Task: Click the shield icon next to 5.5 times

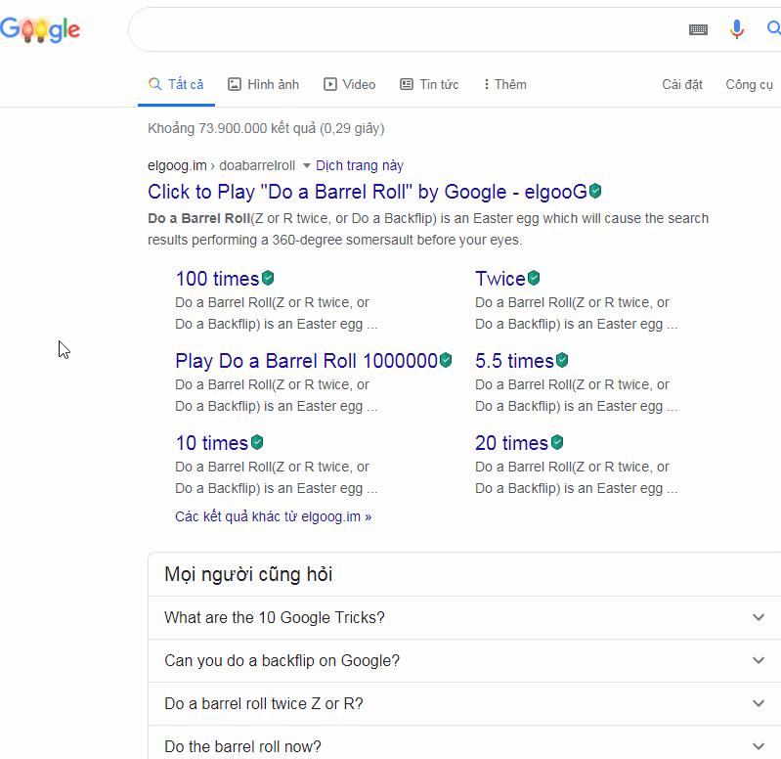Action: tap(562, 360)
